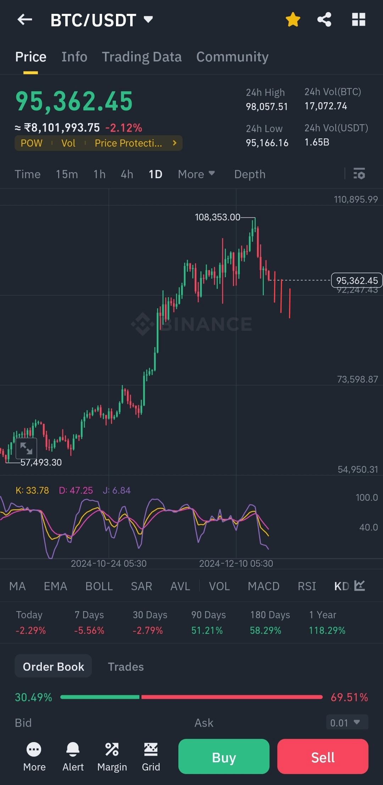Open chart settings icon beside Depth
The height and width of the screenshot is (785, 383).
[x=359, y=174]
